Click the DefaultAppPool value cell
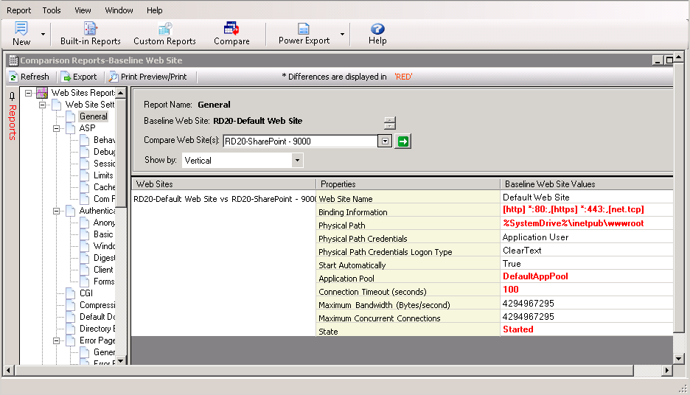The image size is (690, 395). click(x=587, y=276)
